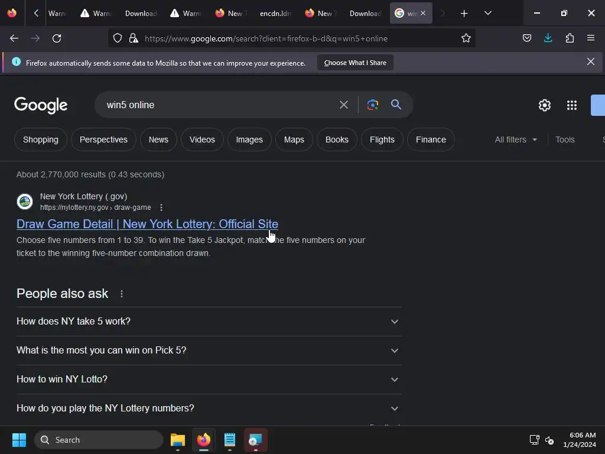Go to Google homepage logo

point(41,105)
